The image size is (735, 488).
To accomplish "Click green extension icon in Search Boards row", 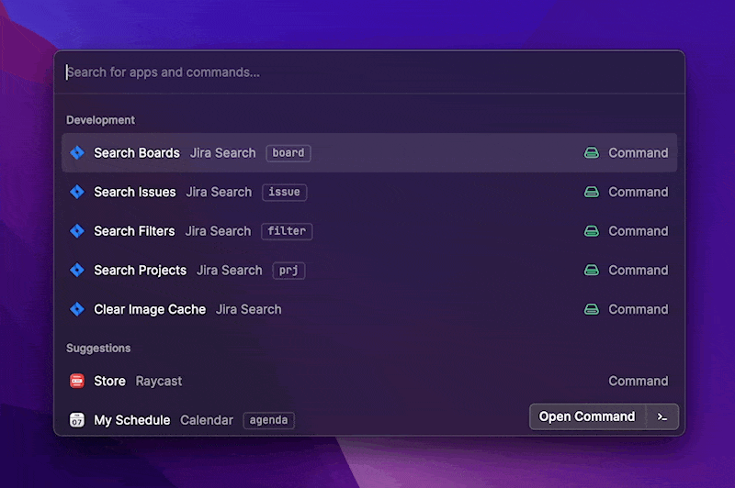I will coord(591,152).
